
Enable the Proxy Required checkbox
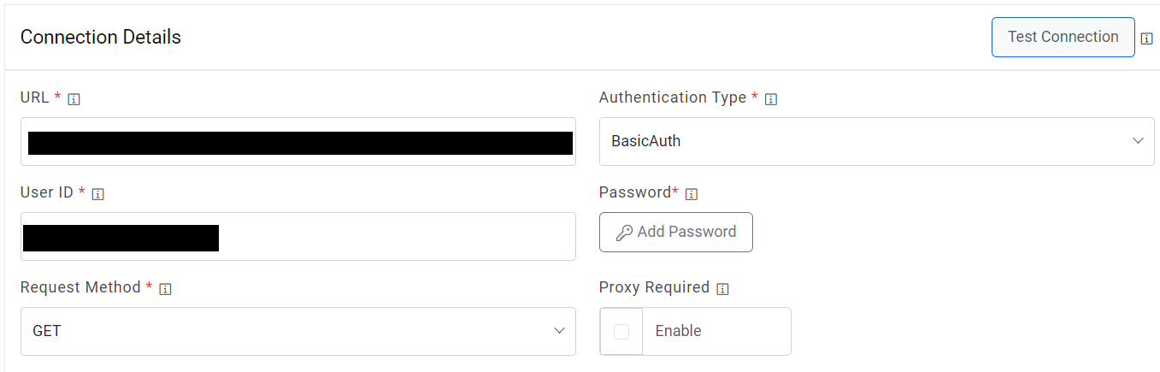tap(621, 332)
